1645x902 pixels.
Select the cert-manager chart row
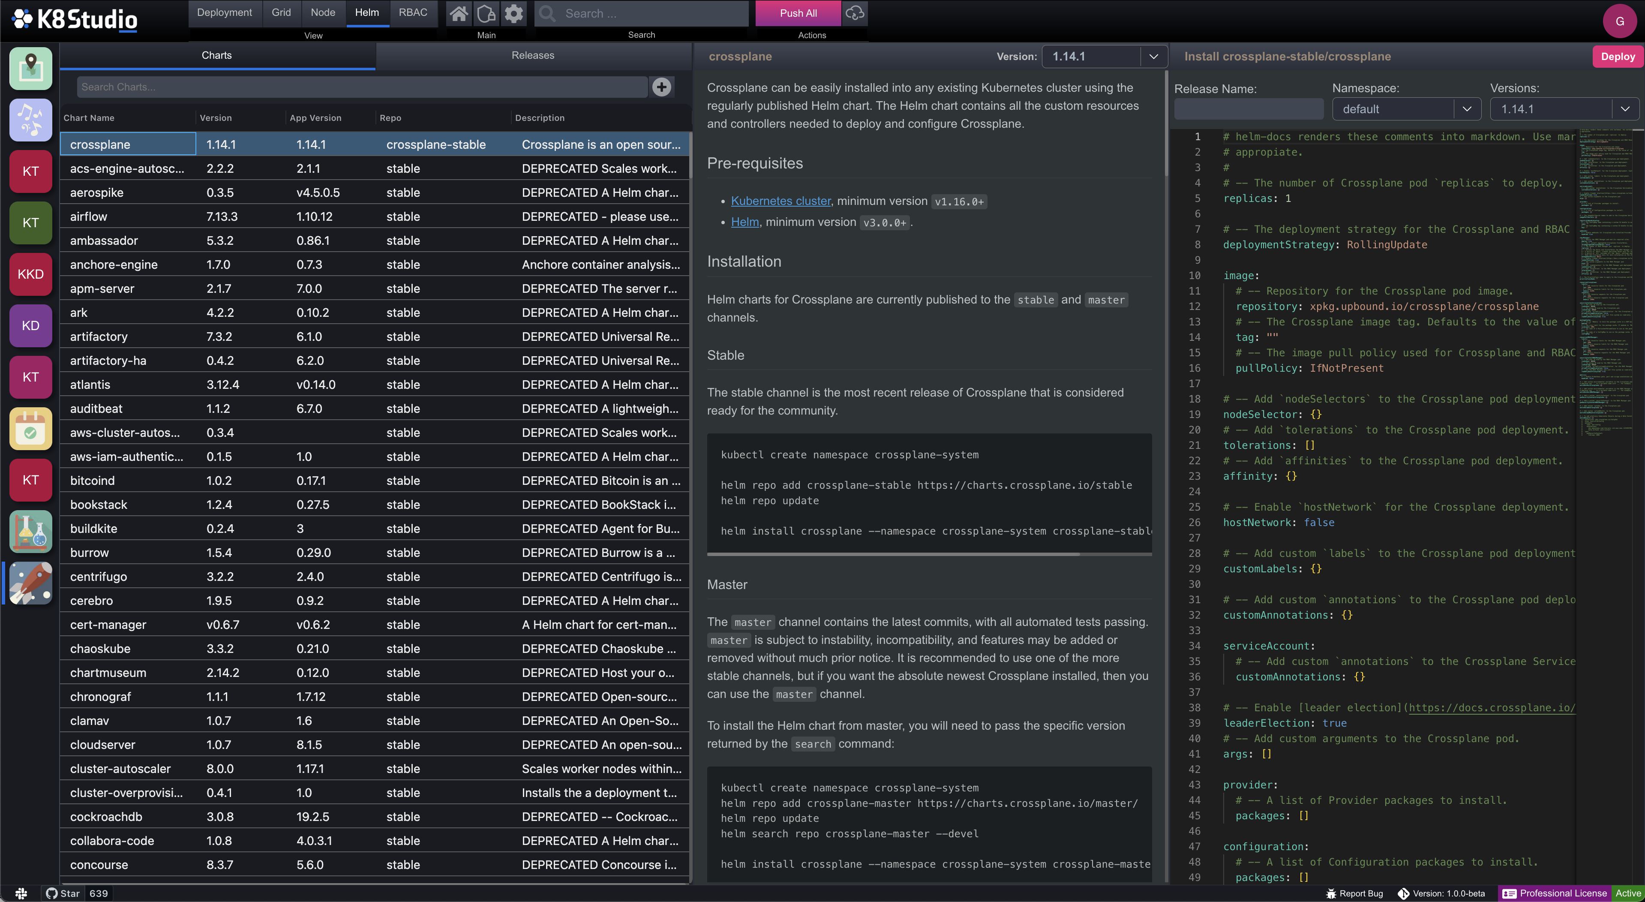pyautogui.click(x=375, y=625)
